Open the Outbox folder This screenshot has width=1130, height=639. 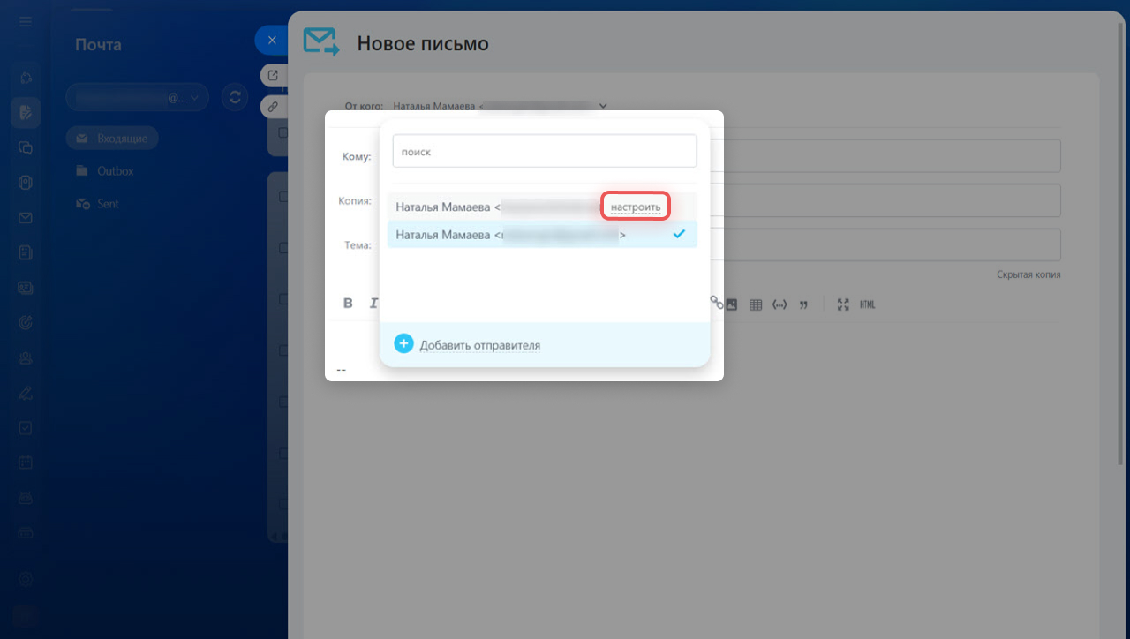115,171
